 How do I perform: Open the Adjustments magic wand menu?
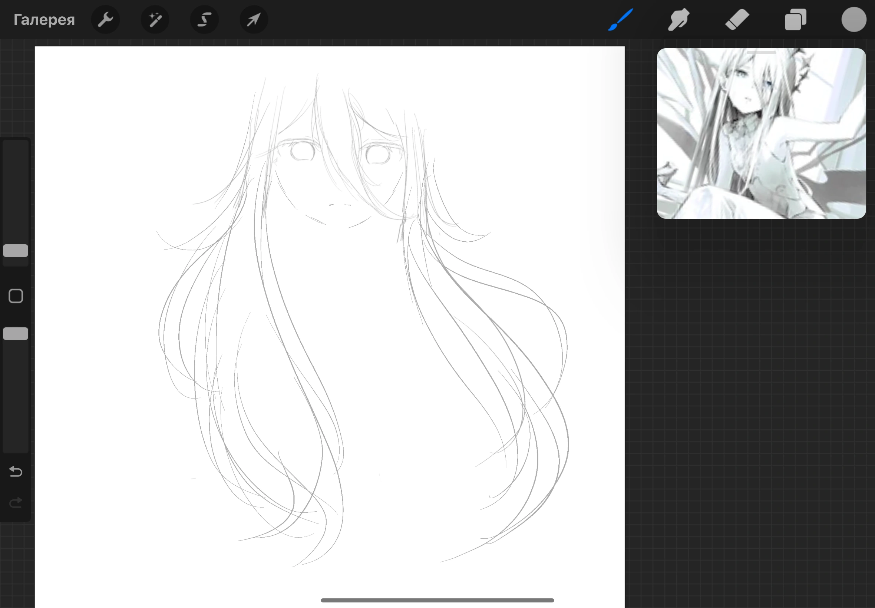coord(155,19)
